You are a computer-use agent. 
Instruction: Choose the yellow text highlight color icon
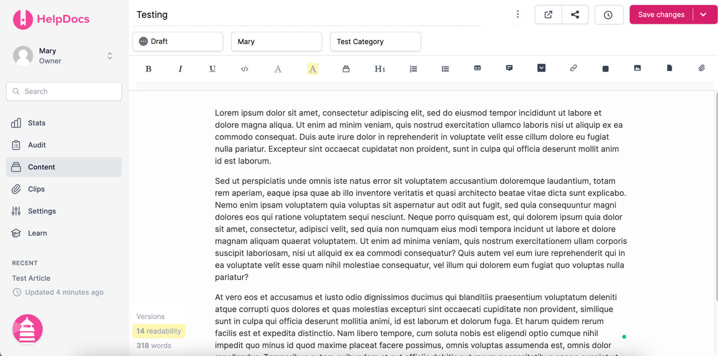313,69
